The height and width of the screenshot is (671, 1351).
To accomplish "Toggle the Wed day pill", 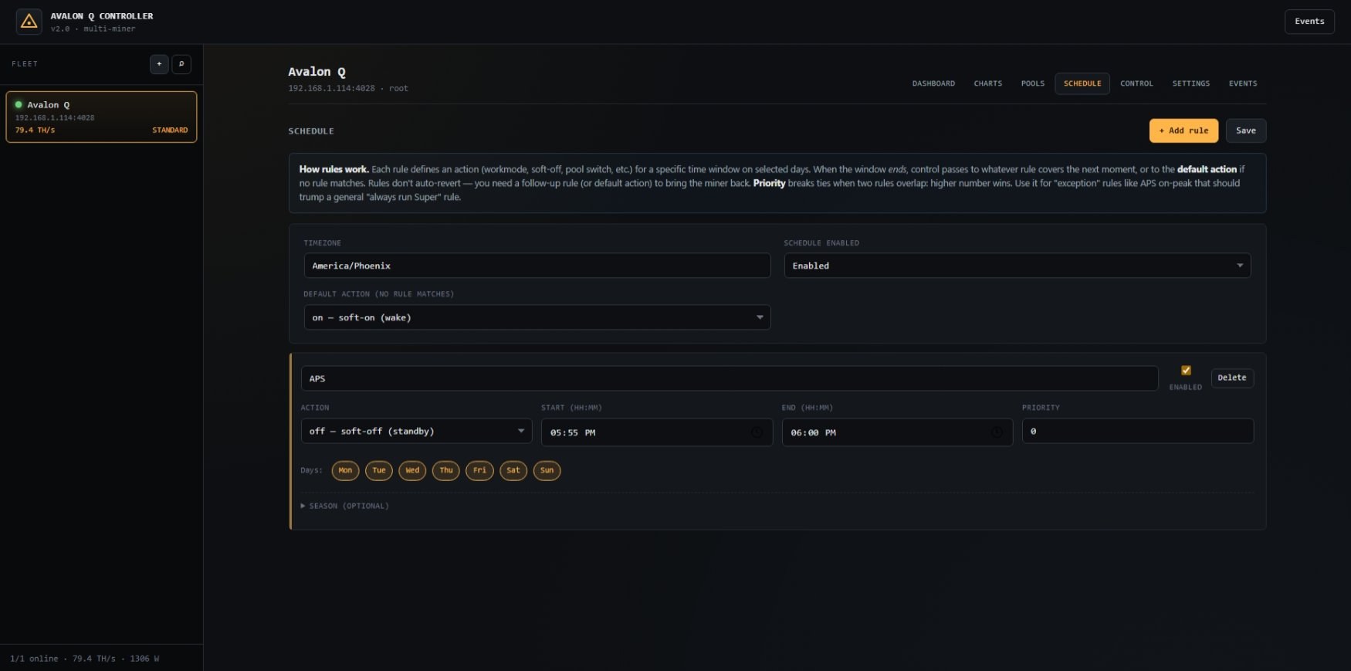I will [412, 470].
